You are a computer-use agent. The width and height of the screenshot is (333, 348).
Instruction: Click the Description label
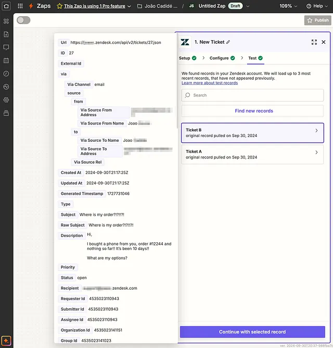pos(72,235)
